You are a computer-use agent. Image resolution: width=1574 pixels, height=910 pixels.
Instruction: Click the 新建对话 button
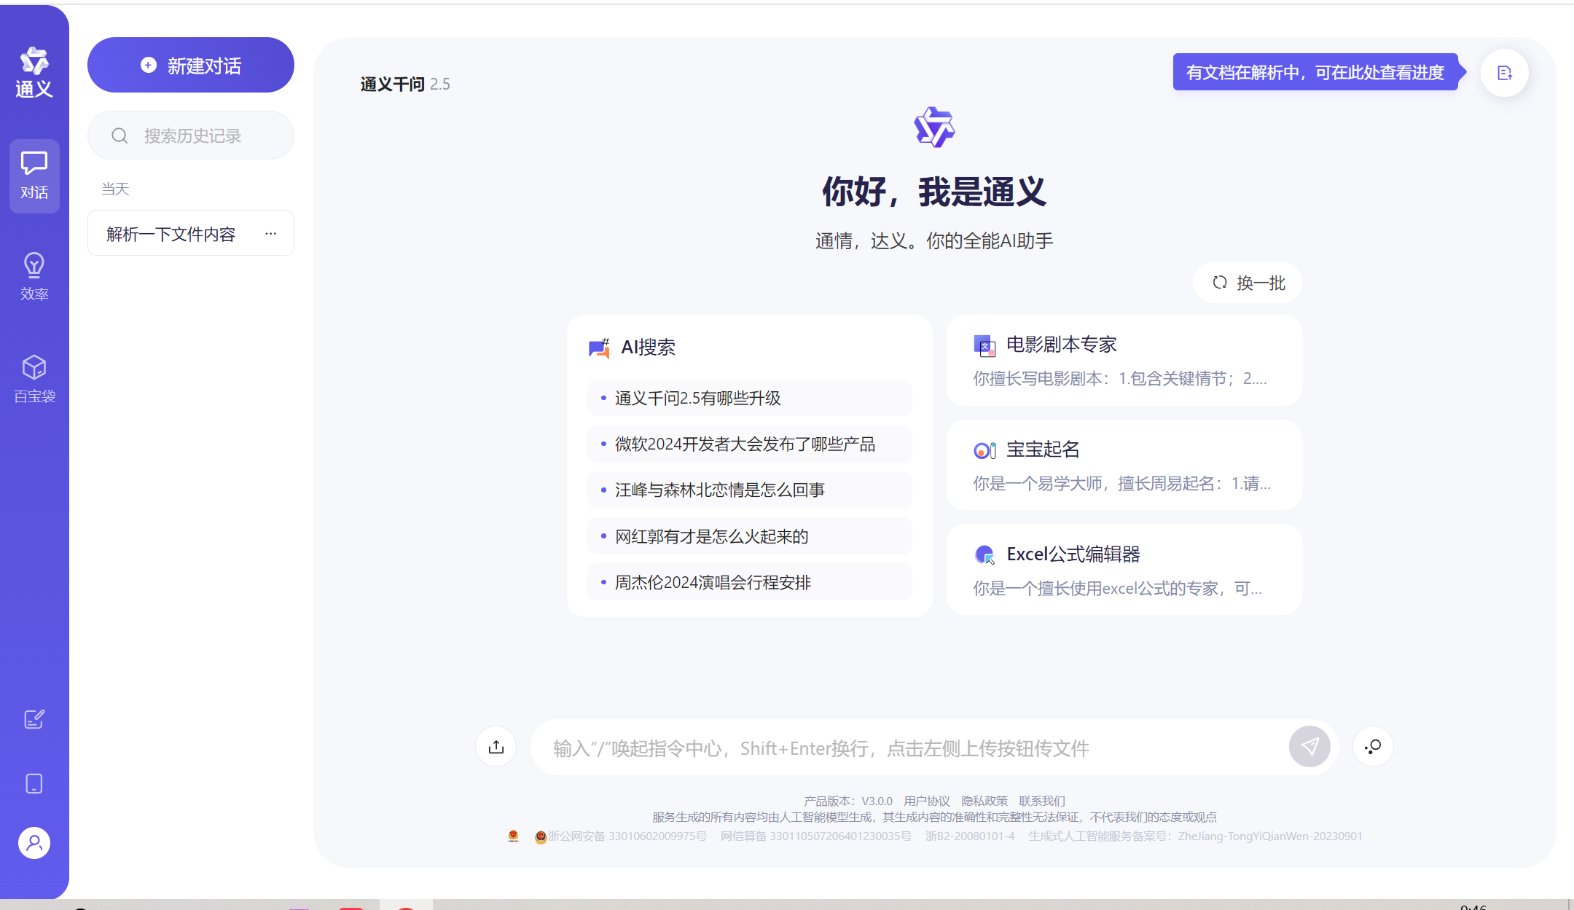click(x=191, y=66)
